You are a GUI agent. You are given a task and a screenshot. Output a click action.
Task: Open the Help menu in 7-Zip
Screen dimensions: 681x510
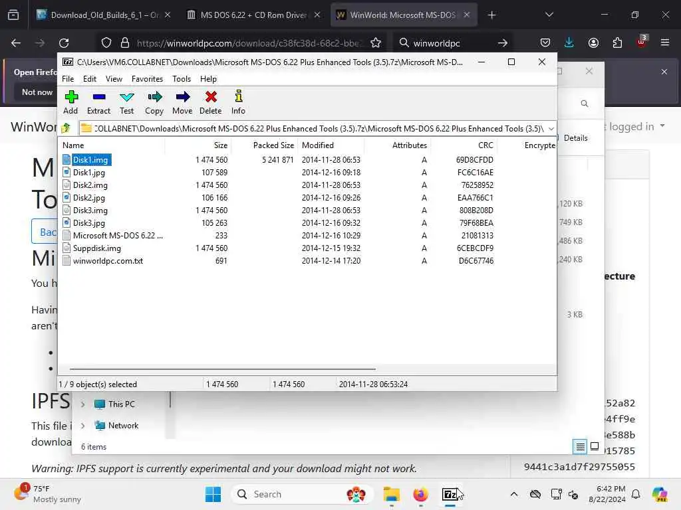pos(208,79)
